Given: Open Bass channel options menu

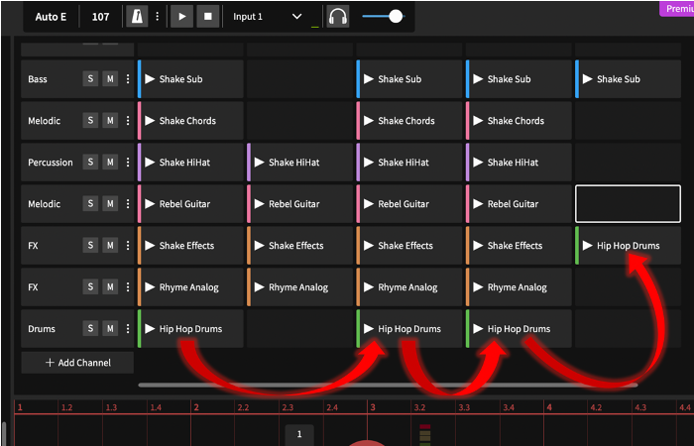Looking at the screenshot, I should point(128,79).
